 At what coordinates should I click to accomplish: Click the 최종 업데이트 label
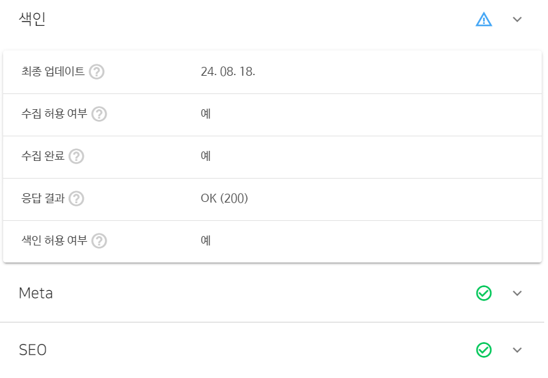tap(53, 71)
